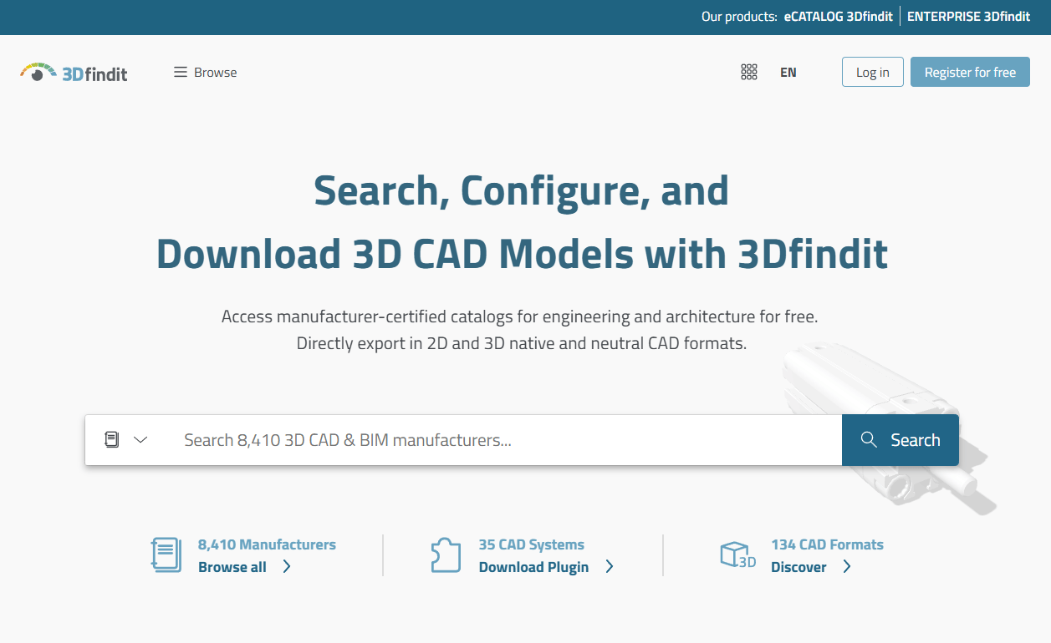Image resolution: width=1051 pixels, height=643 pixels.
Task: Click the puzzle piece plugin icon
Action: point(446,554)
